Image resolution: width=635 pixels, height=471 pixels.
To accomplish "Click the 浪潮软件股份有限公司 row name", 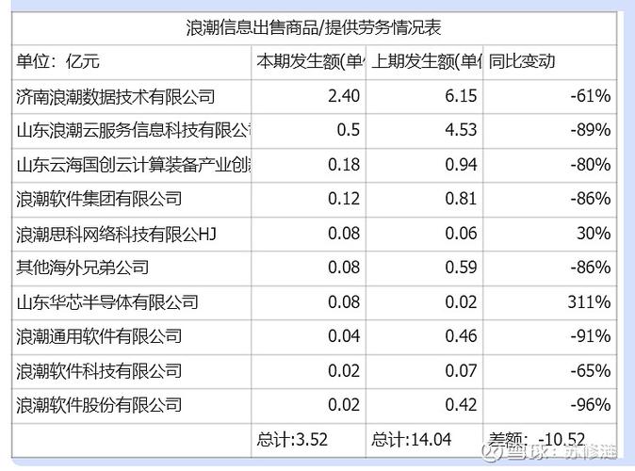I will tap(99, 405).
